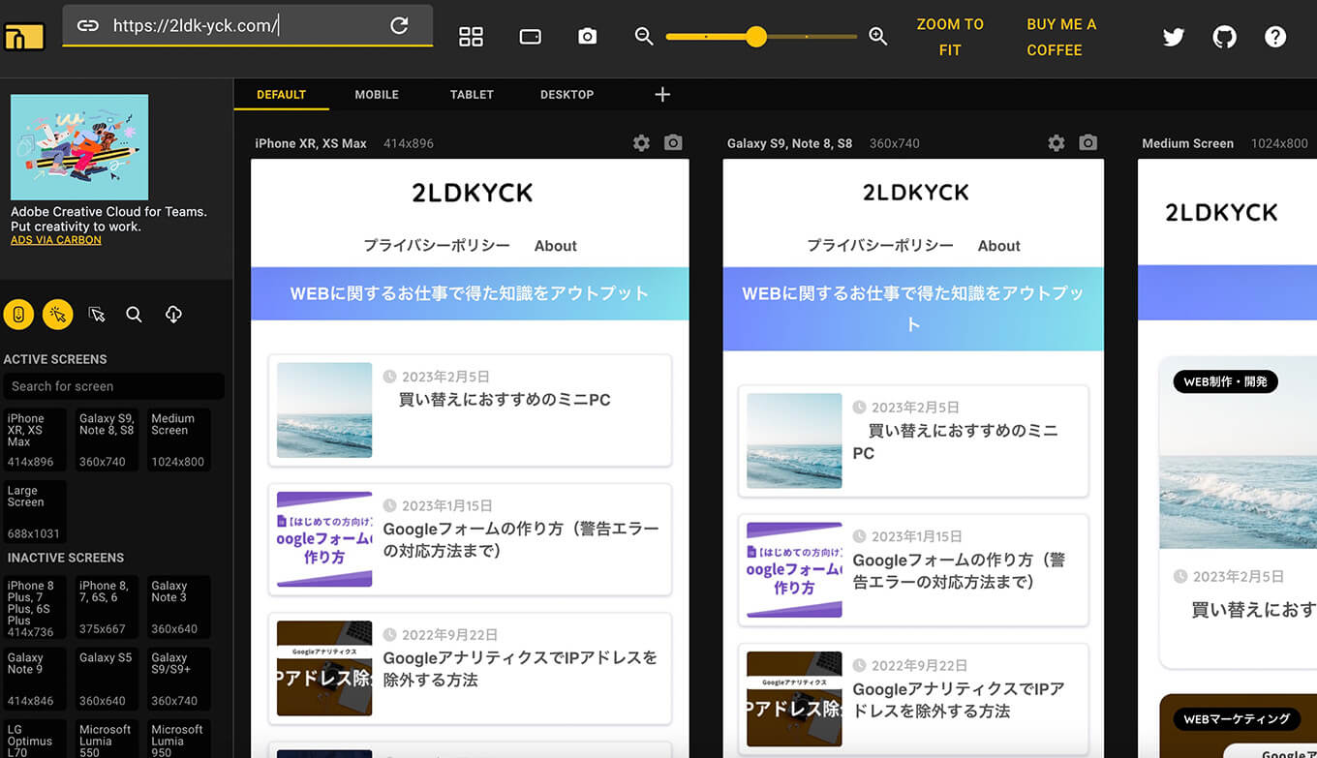
Task: Add a new tab with plus icon
Action: tap(662, 94)
